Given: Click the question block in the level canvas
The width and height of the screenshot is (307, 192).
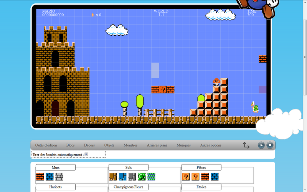Looking at the screenshot, I should point(163,89).
